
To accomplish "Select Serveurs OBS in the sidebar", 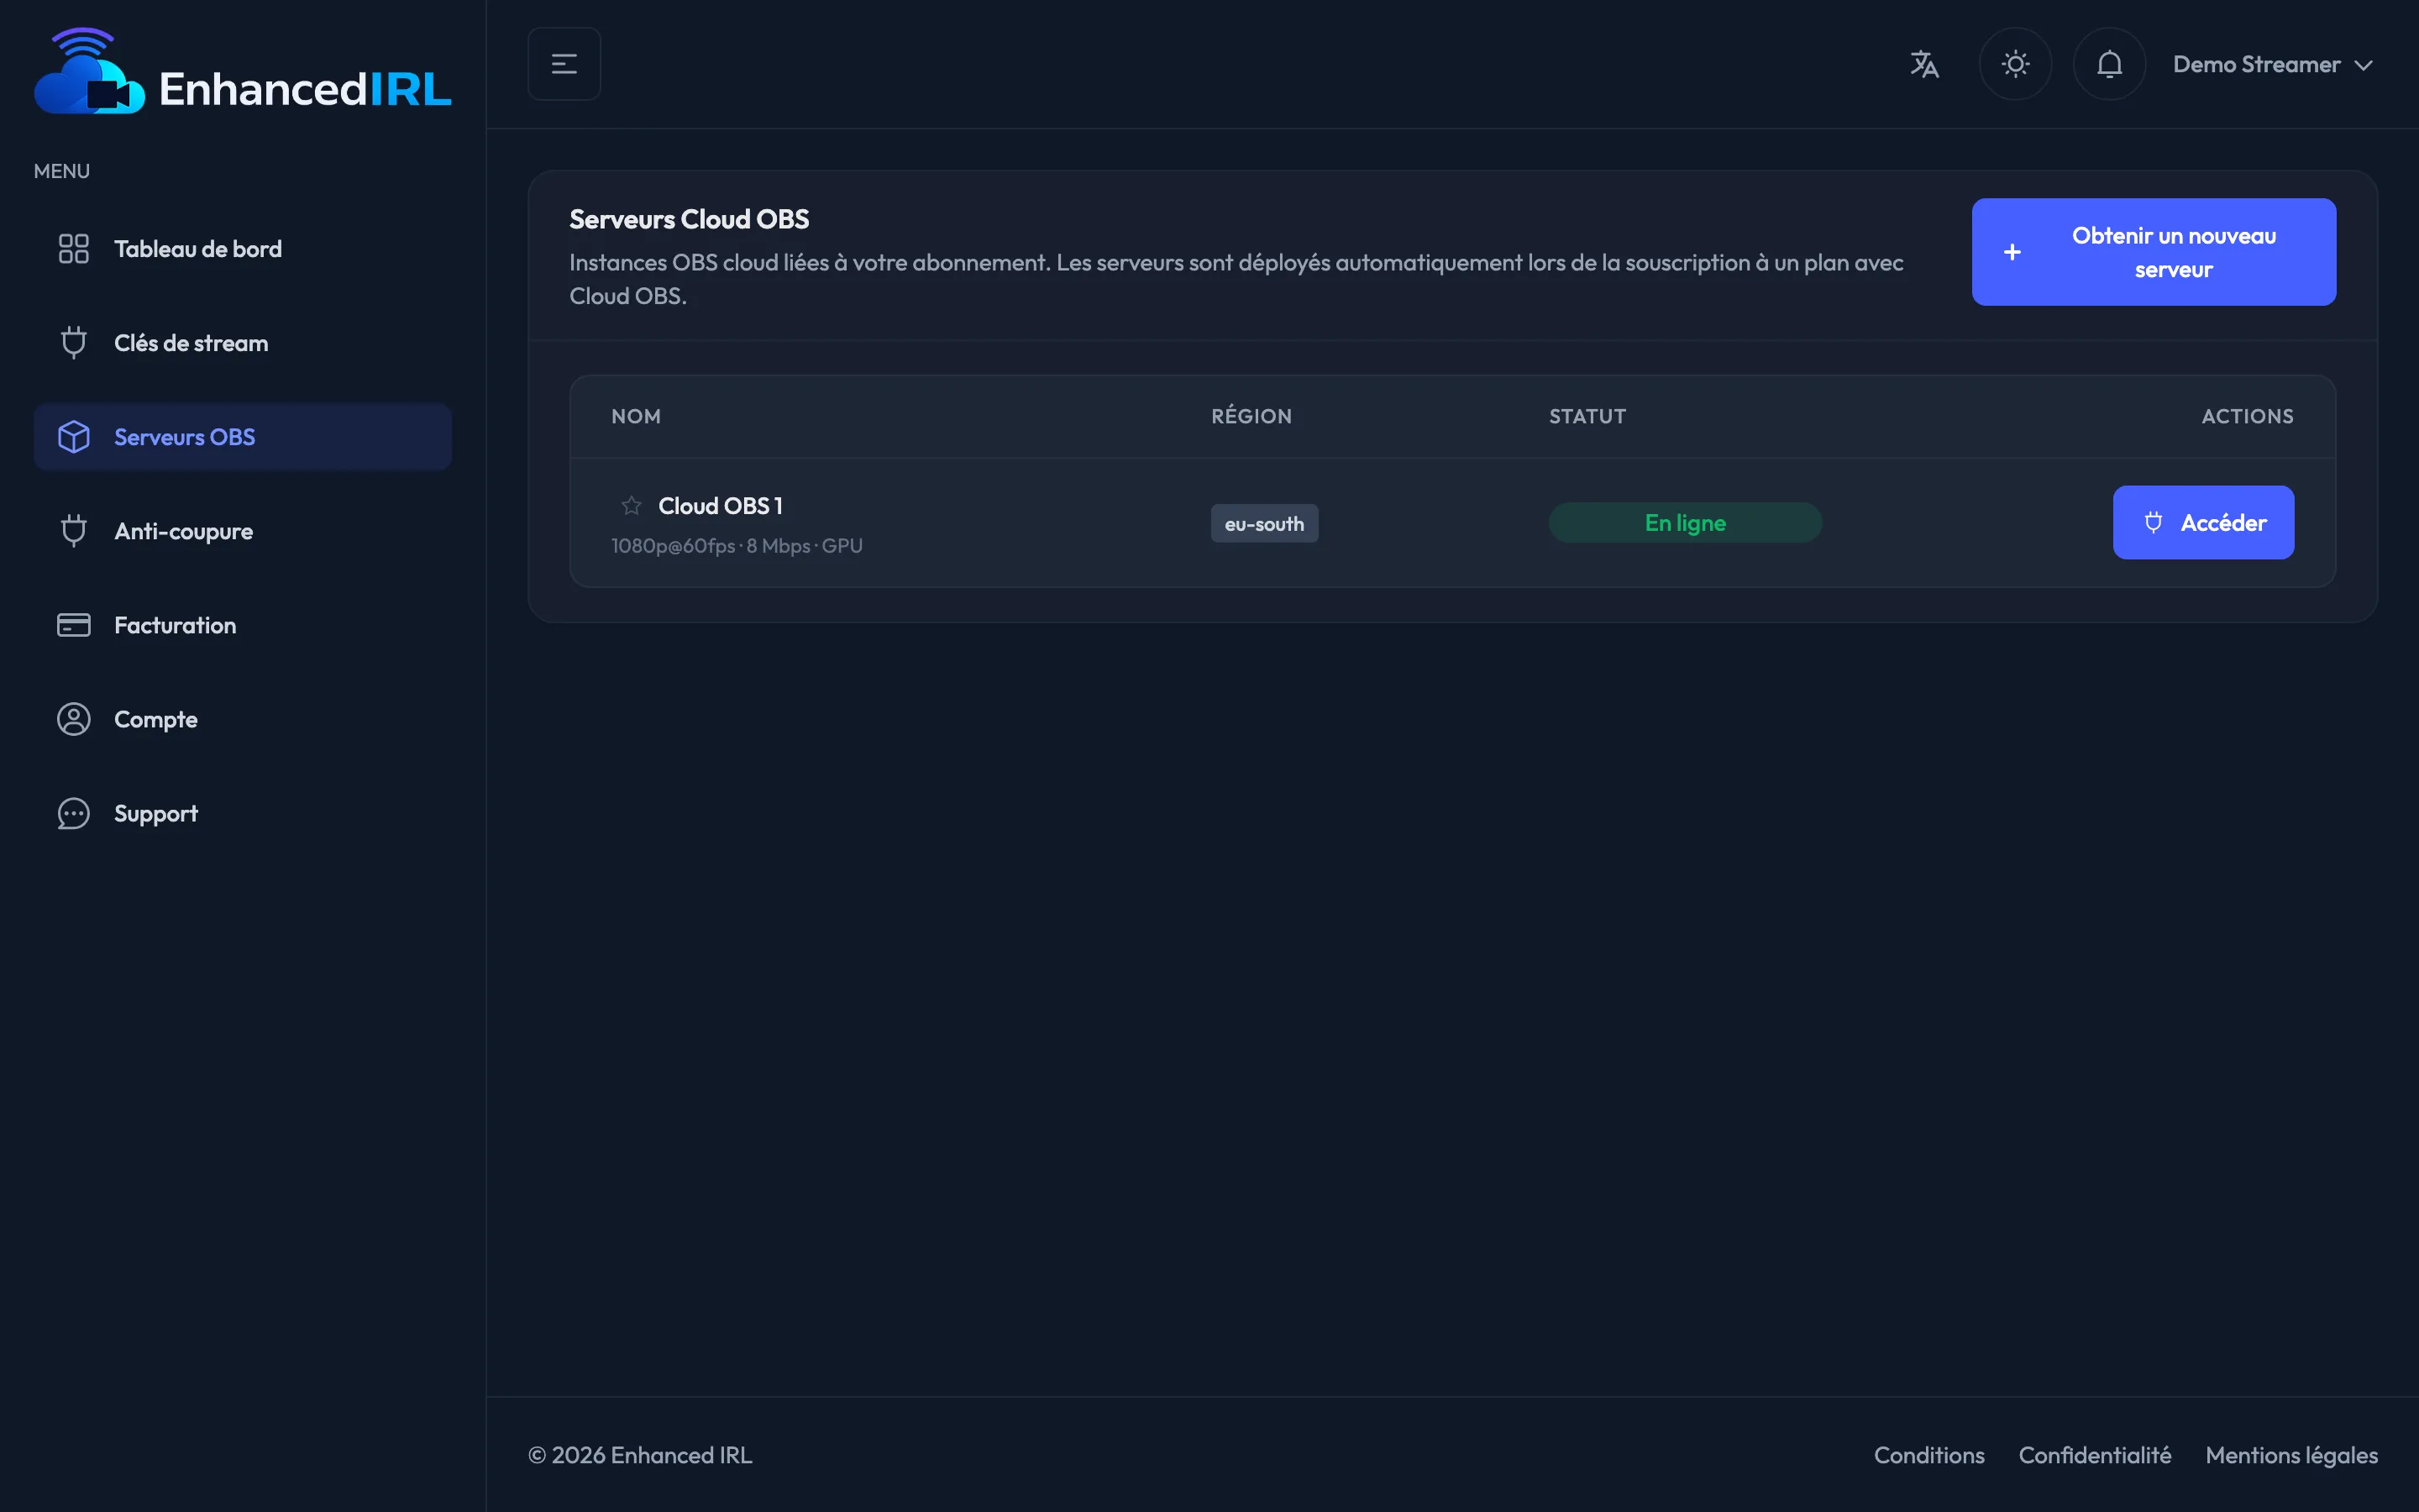I will (243, 437).
